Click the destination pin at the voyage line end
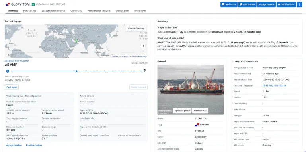This screenshot has width=306, height=152. [144, 71]
